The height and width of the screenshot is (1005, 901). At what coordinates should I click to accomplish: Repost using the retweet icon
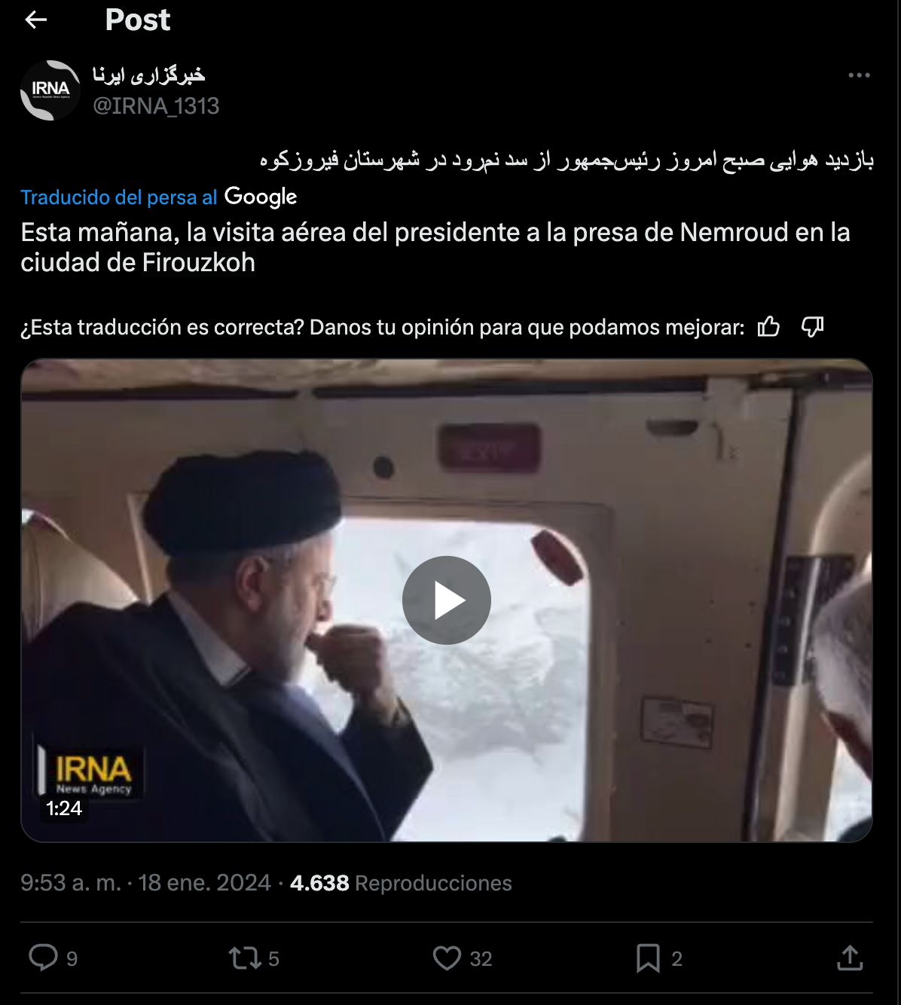[x=245, y=958]
